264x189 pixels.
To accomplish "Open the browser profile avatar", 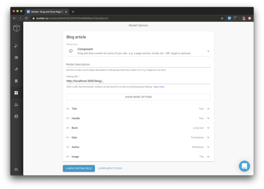I will (x=243, y=18).
